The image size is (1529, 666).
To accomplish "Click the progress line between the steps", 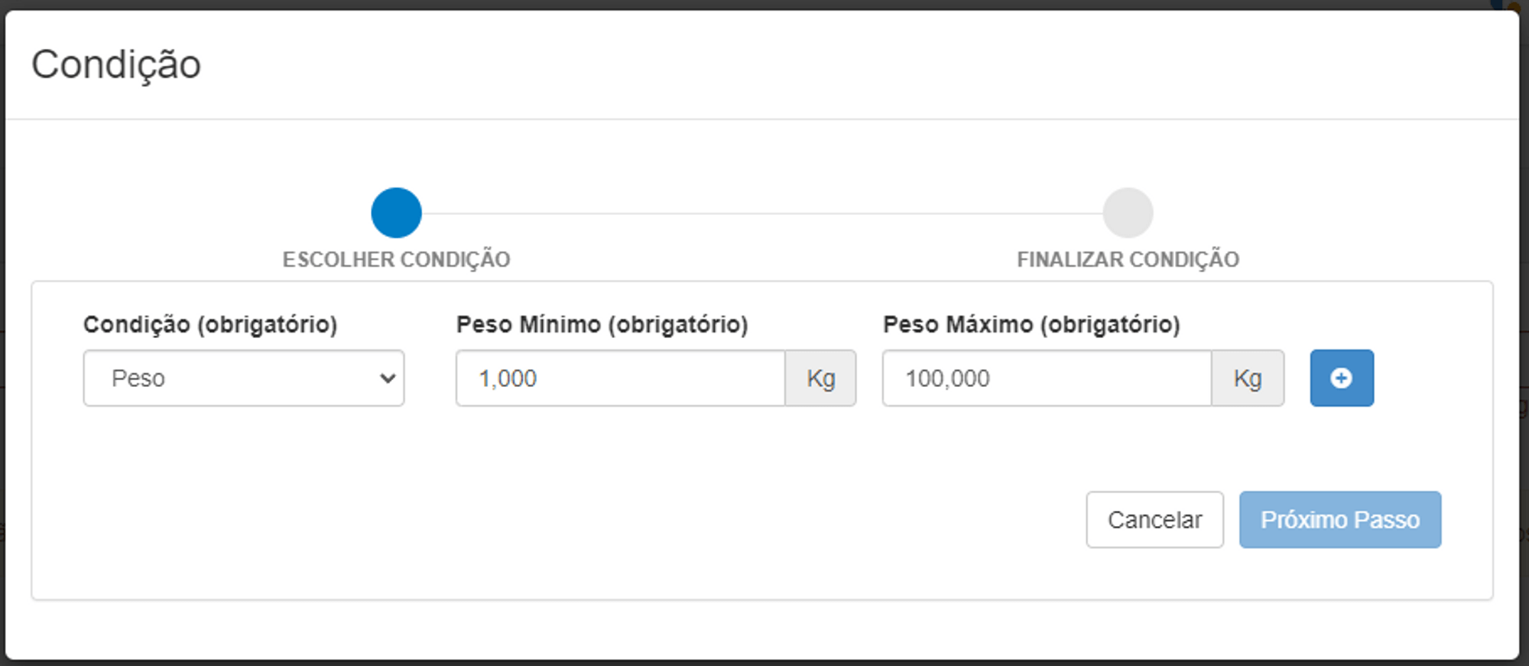I will (762, 213).
